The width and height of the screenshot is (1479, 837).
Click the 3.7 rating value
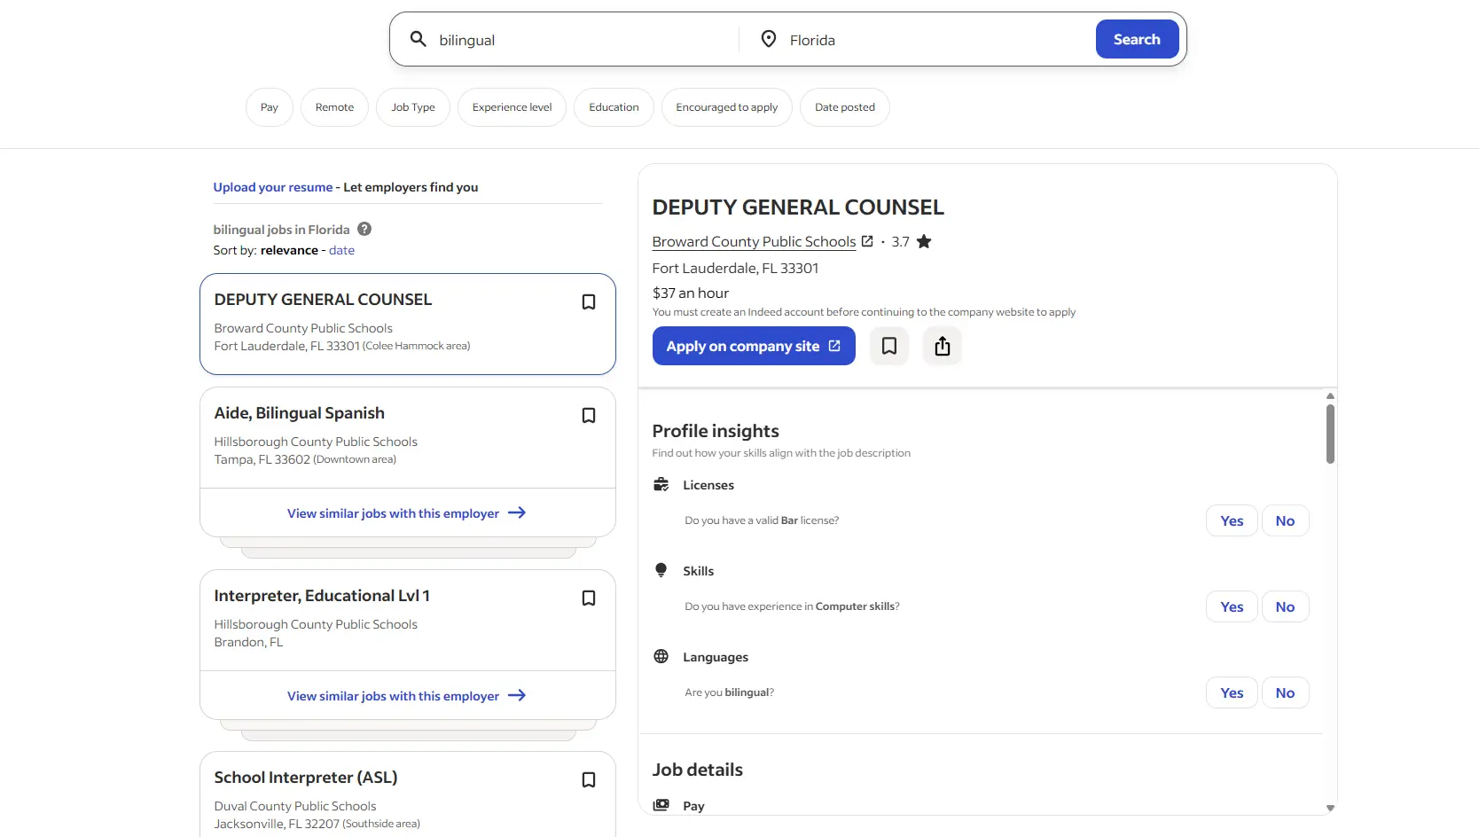[900, 241]
